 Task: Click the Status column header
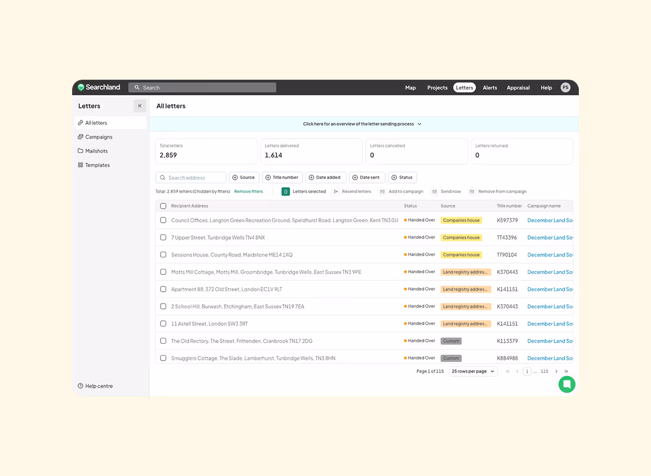(411, 206)
